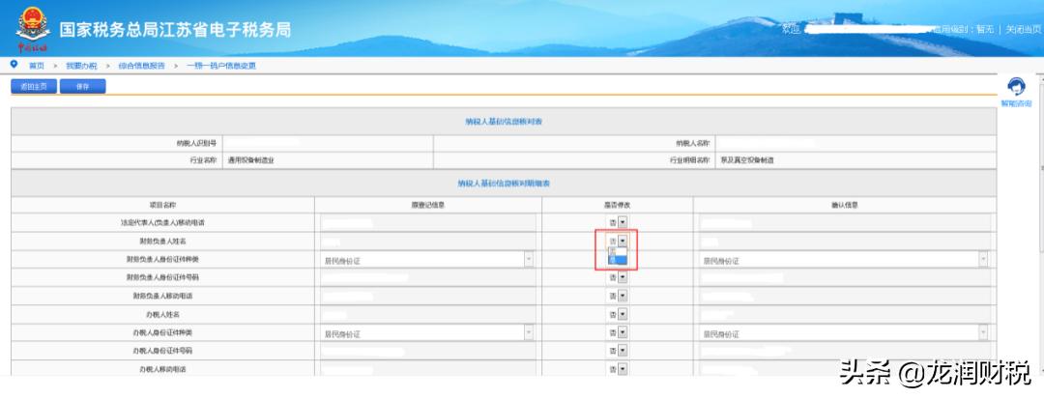The height and width of the screenshot is (399, 1044).
Task: Click 项目名称 column header
Action: coord(162,205)
